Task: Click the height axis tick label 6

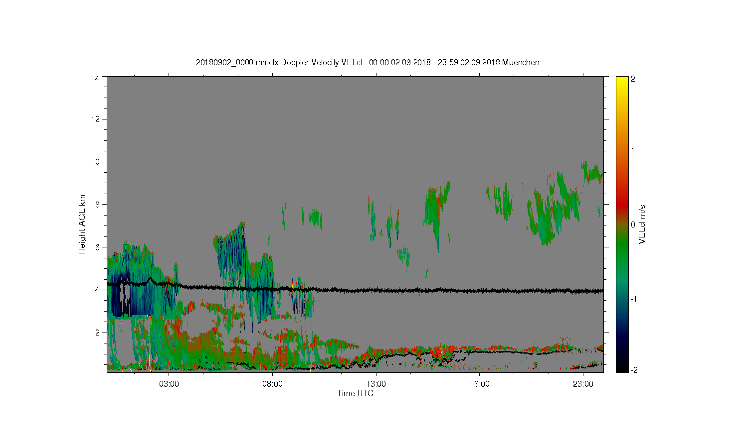Action: 97,247
